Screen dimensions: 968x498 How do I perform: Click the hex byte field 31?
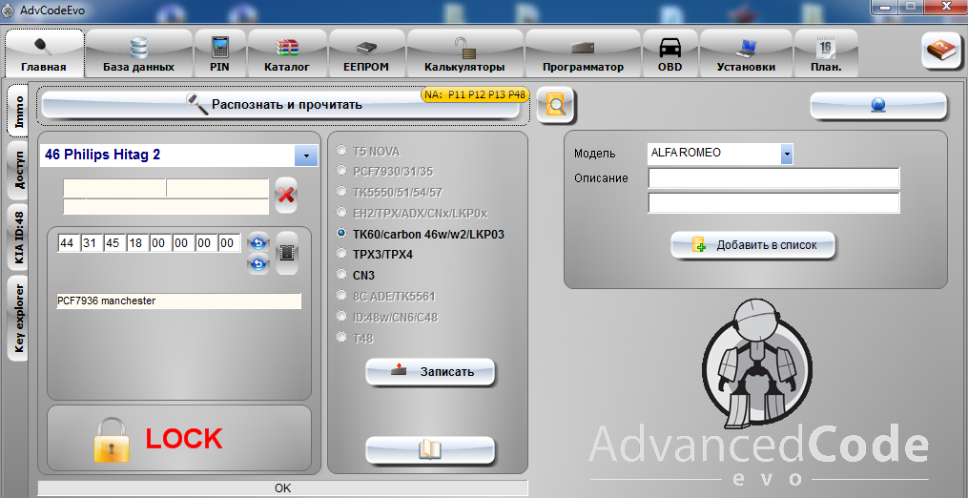click(91, 243)
